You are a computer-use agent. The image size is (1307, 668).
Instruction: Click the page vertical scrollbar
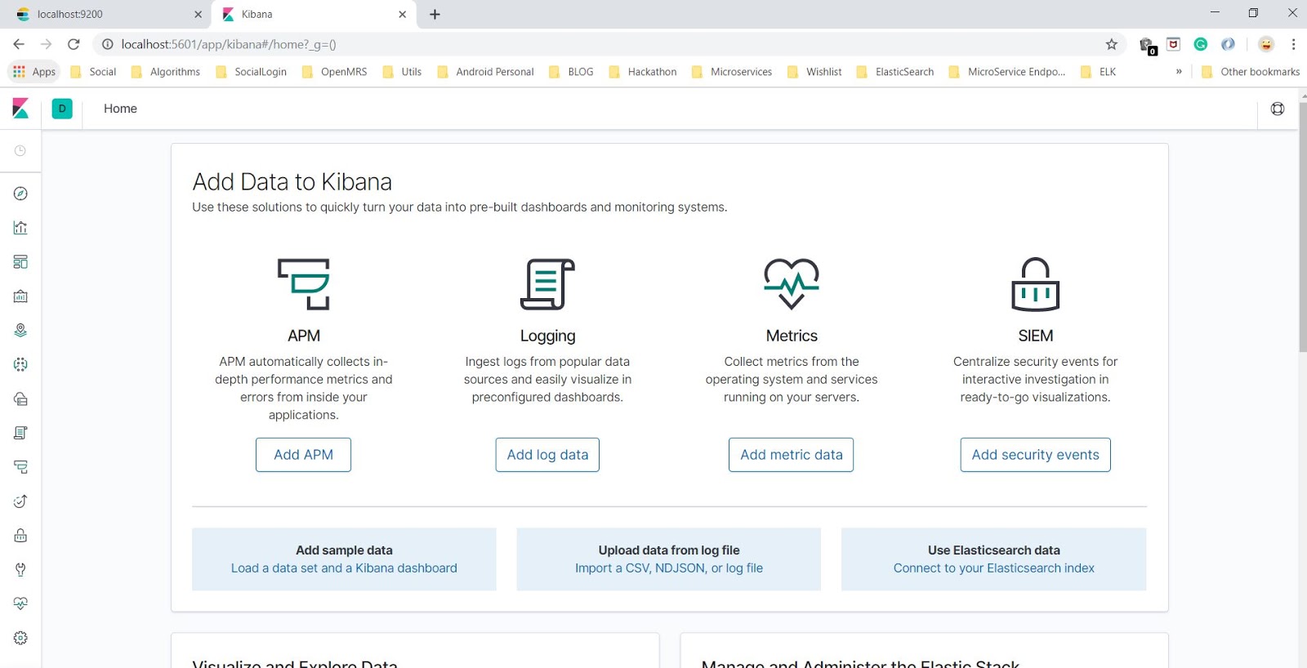pos(1302,227)
